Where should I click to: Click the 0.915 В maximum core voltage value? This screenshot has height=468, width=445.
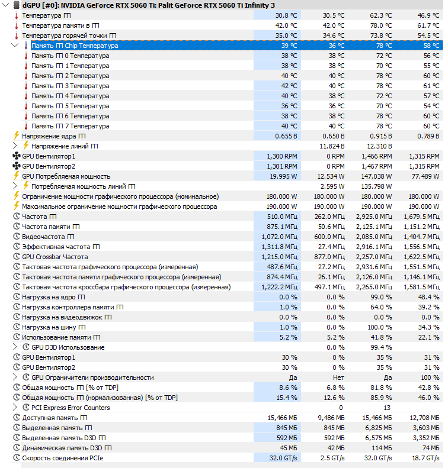(x=381, y=136)
